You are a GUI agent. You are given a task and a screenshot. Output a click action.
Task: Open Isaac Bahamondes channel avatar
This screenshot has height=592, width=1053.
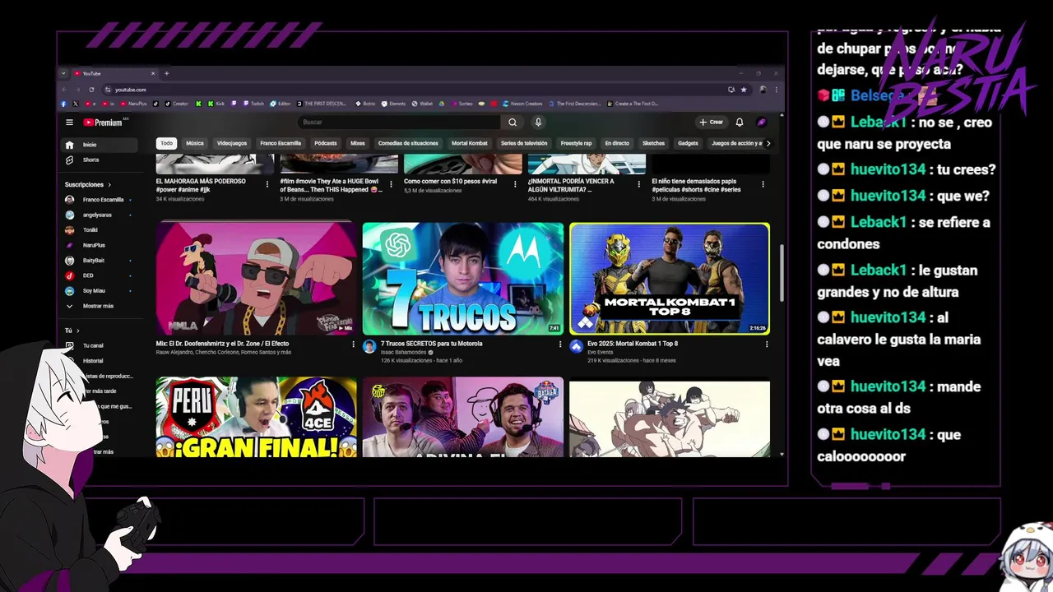369,347
